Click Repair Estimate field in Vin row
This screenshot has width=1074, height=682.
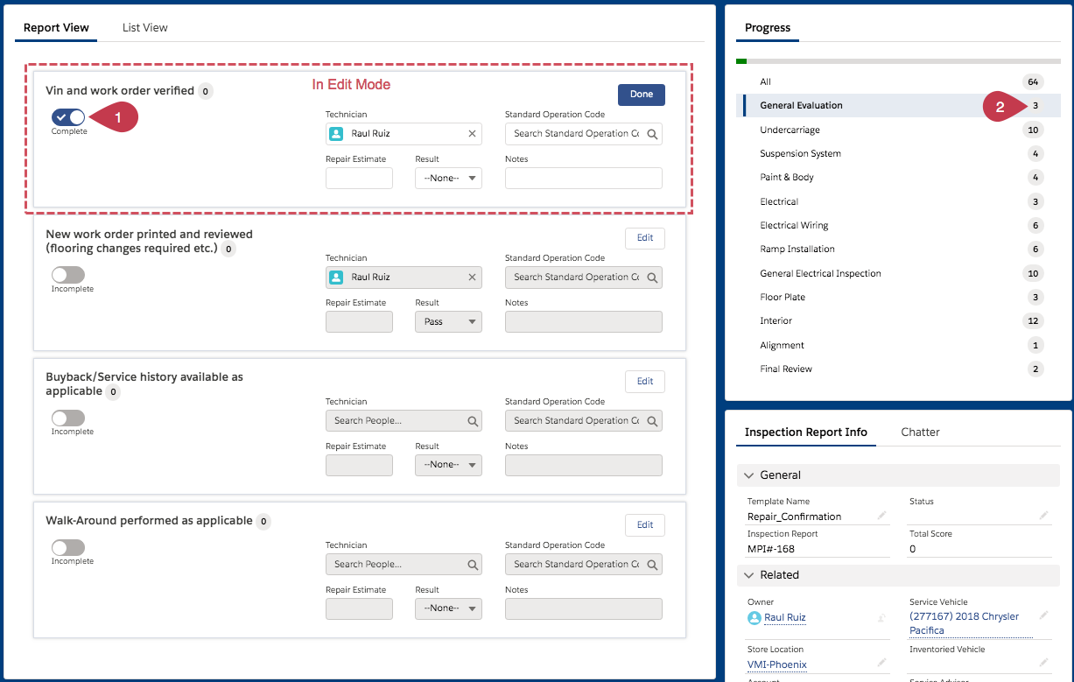pyautogui.click(x=359, y=179)
